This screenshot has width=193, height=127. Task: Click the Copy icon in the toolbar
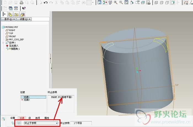point(62,2)
